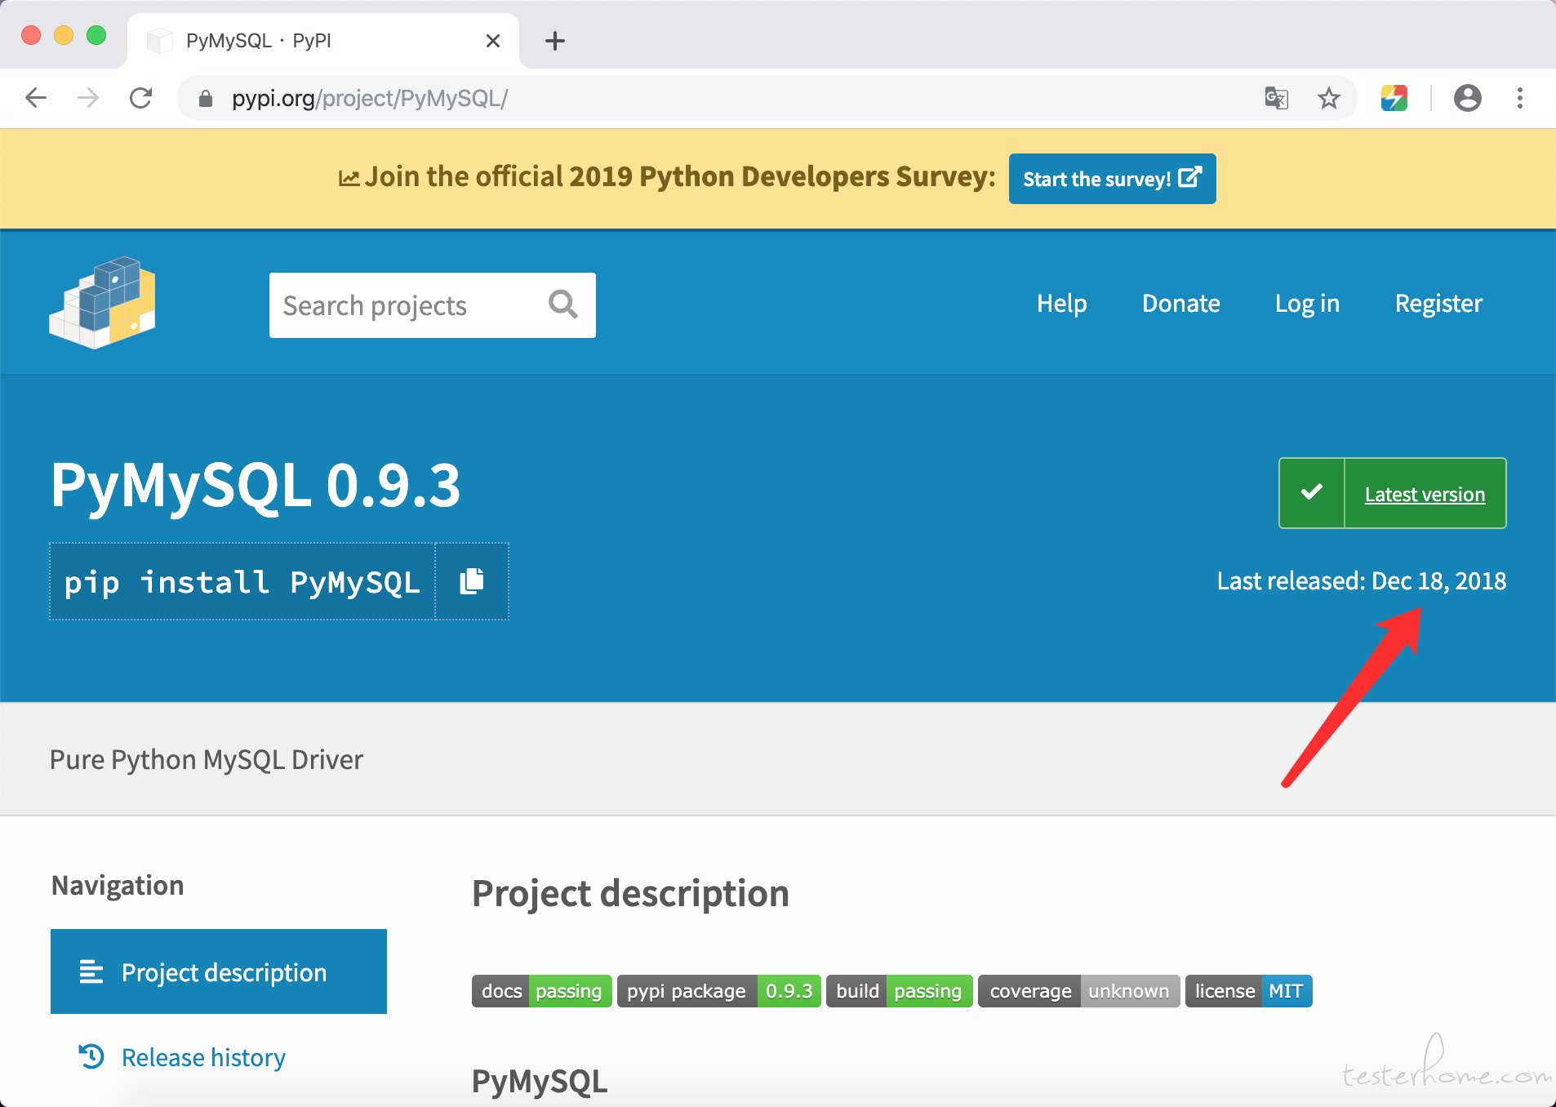Click the pypi package 0.9.3 badge
The image size is (1556, 1107).
[719, 991]
